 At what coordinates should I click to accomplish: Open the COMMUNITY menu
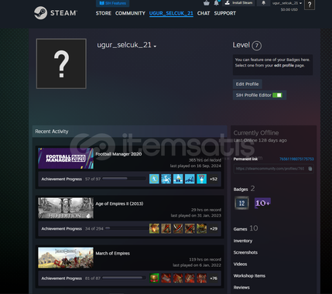tap(130, 13)
